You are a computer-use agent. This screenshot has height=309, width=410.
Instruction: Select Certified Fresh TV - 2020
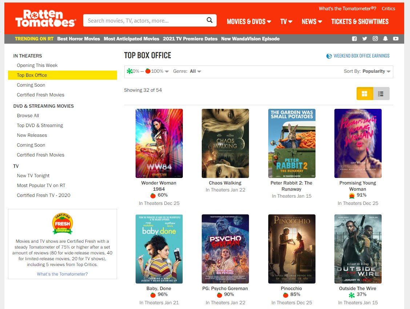tap(44, 195)
